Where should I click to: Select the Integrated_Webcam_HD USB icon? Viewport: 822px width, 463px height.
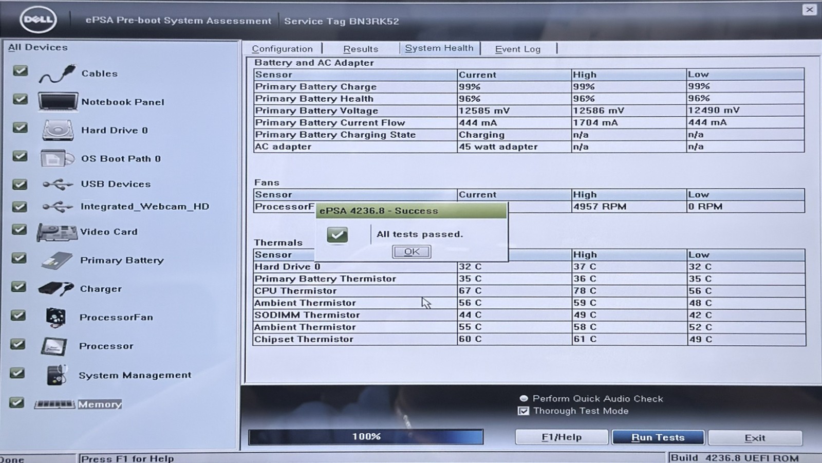point(58,207)
